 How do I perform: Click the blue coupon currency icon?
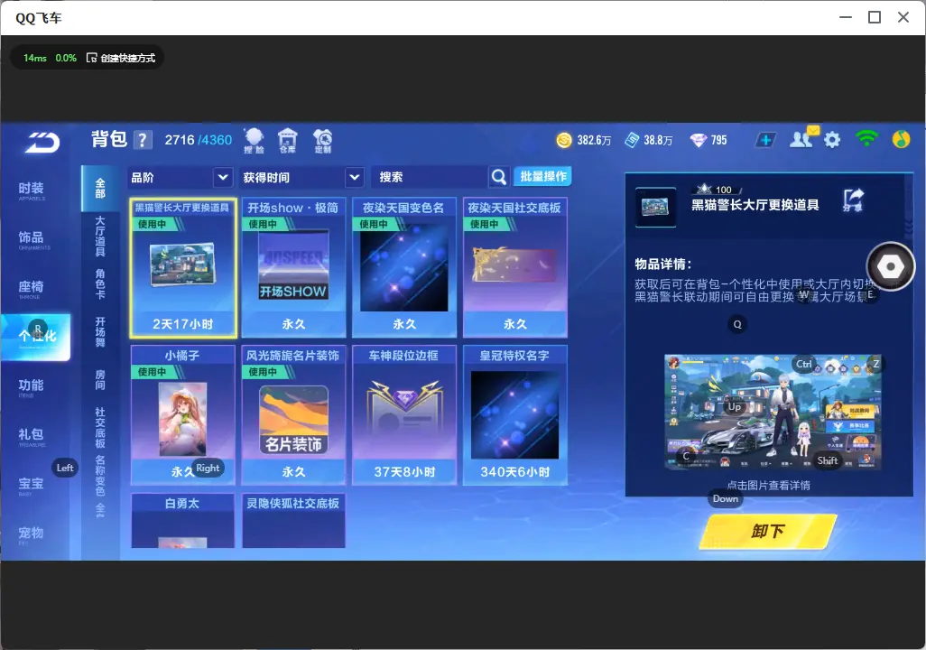[632, 140]
